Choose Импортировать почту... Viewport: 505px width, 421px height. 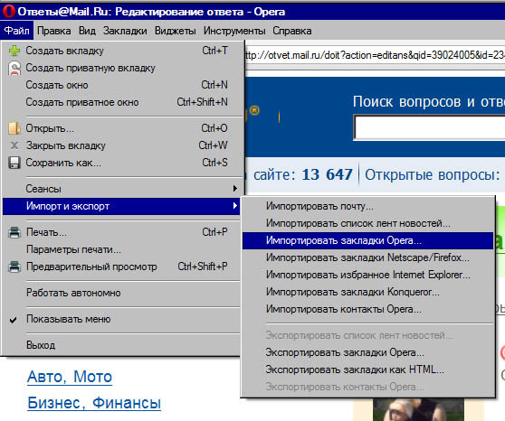click(367, 206)
